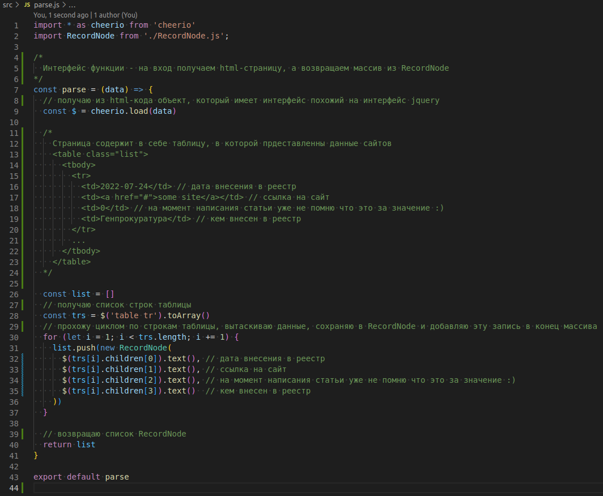Click 'export default parse' on line 43
This screenshot has width=603, height=496.
pyautogui.click(x=81, y=477)
